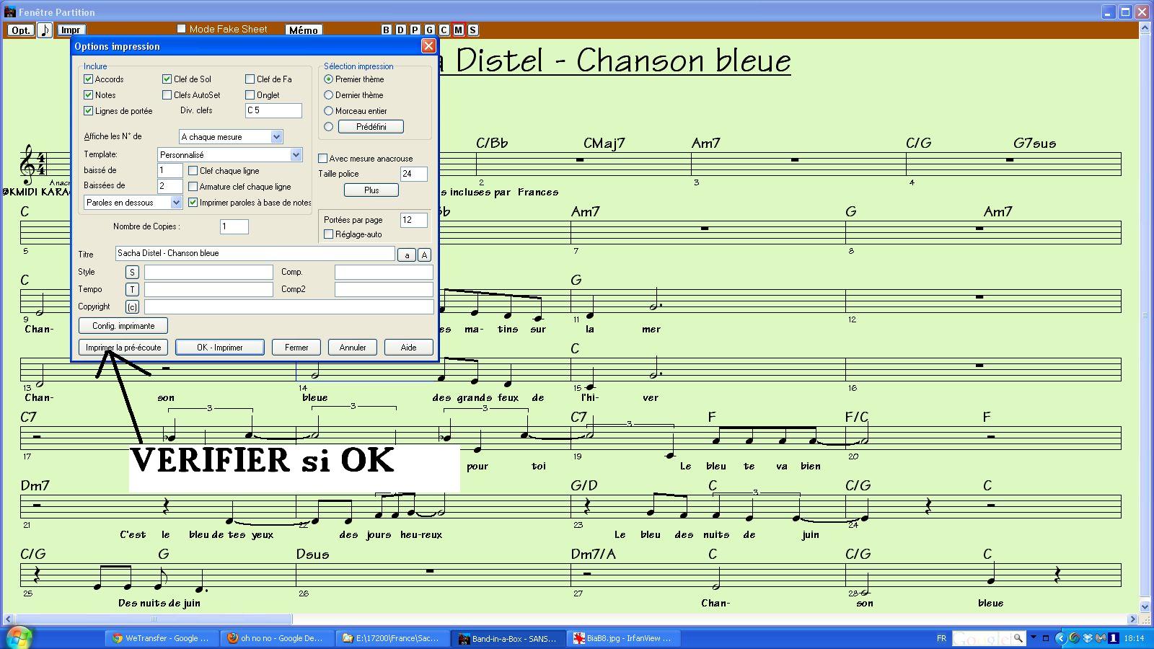1154x649 pixels.
Task: Select the C track button
Action: point(444,30)
